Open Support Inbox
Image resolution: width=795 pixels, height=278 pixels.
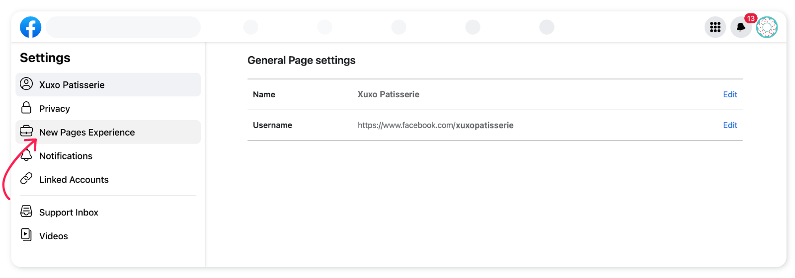tap(108, 212)
